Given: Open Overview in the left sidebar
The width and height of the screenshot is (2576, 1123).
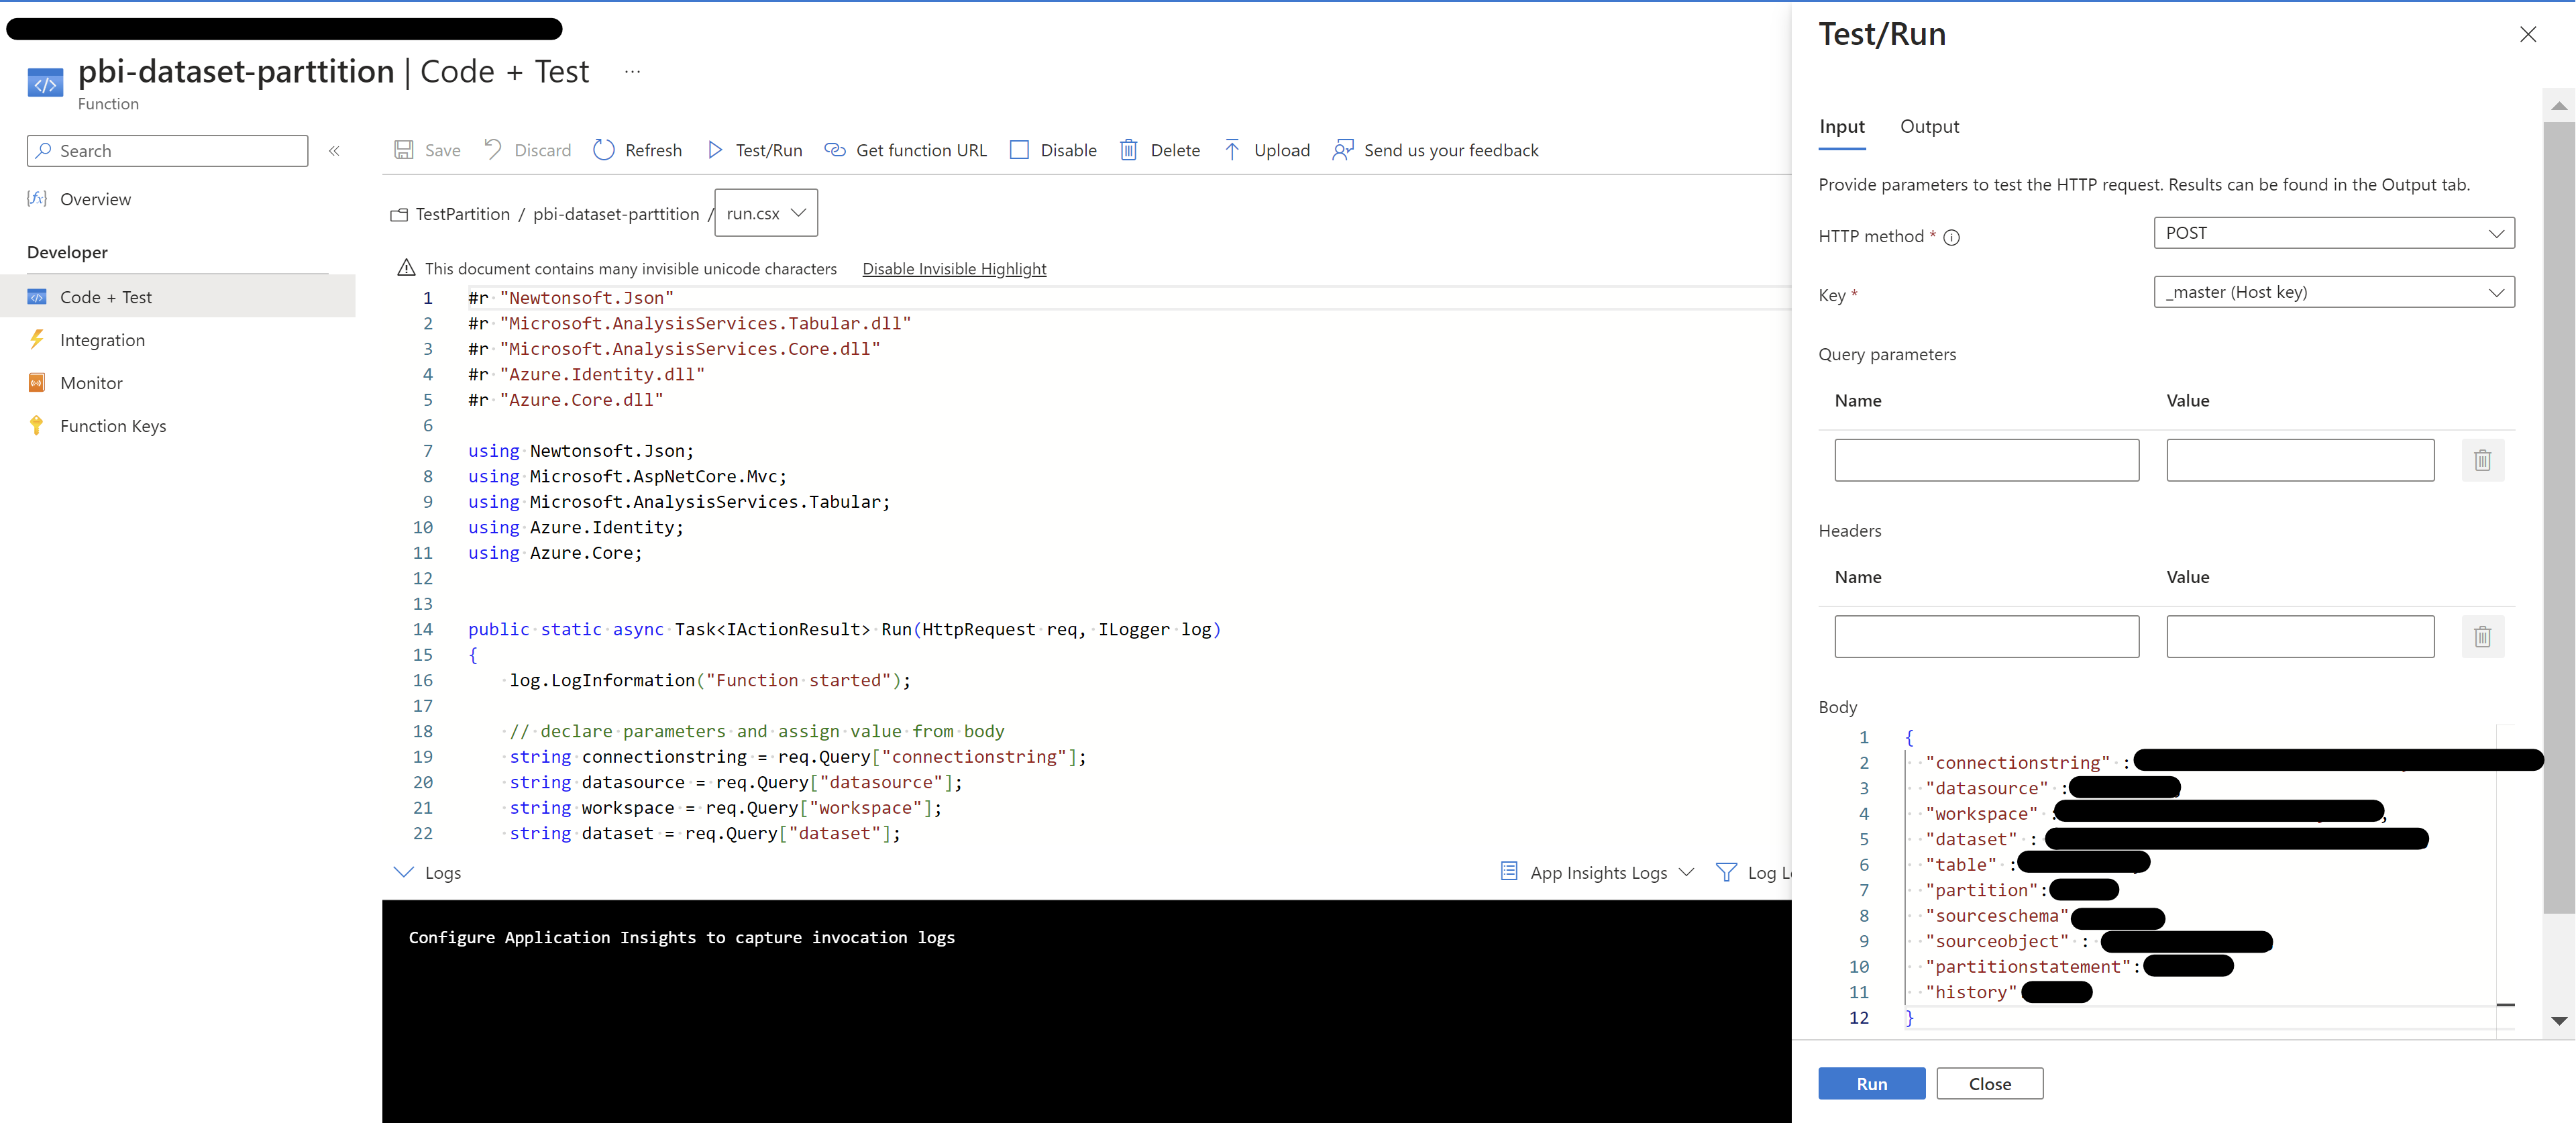Looking at the screenshot, I should (x=95, y=199).
